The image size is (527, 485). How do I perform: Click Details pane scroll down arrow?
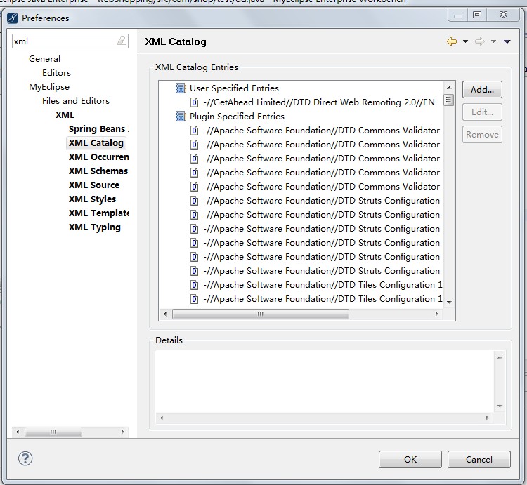pyautogui.click(x=500, y=406)
